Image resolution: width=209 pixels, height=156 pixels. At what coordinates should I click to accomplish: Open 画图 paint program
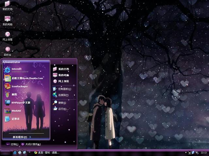[11, 94]
